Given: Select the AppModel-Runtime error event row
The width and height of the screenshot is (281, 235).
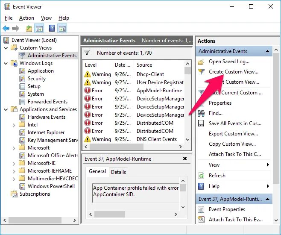Looking at the screenshot, I should click(x=134, y=91).
